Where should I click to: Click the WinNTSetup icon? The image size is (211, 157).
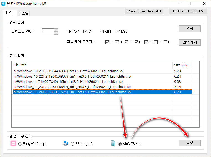(x=113, y=143)
